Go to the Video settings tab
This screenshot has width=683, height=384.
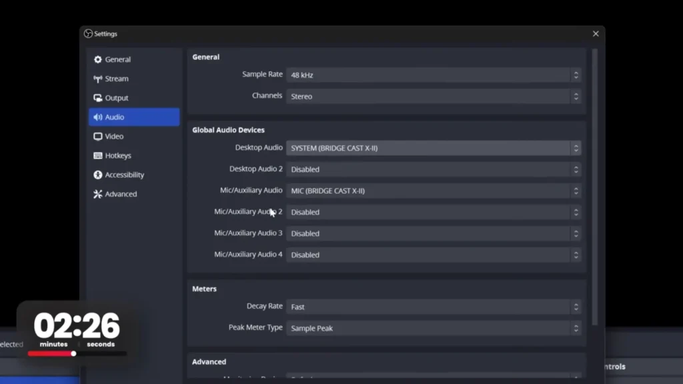point(134,136)
